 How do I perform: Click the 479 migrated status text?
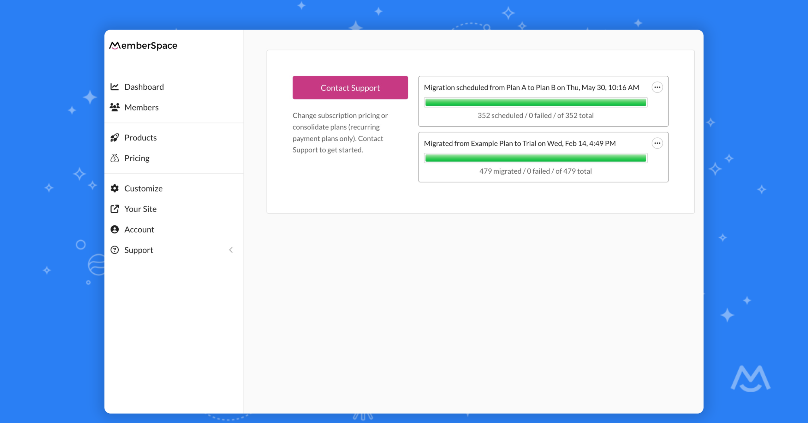536,171
